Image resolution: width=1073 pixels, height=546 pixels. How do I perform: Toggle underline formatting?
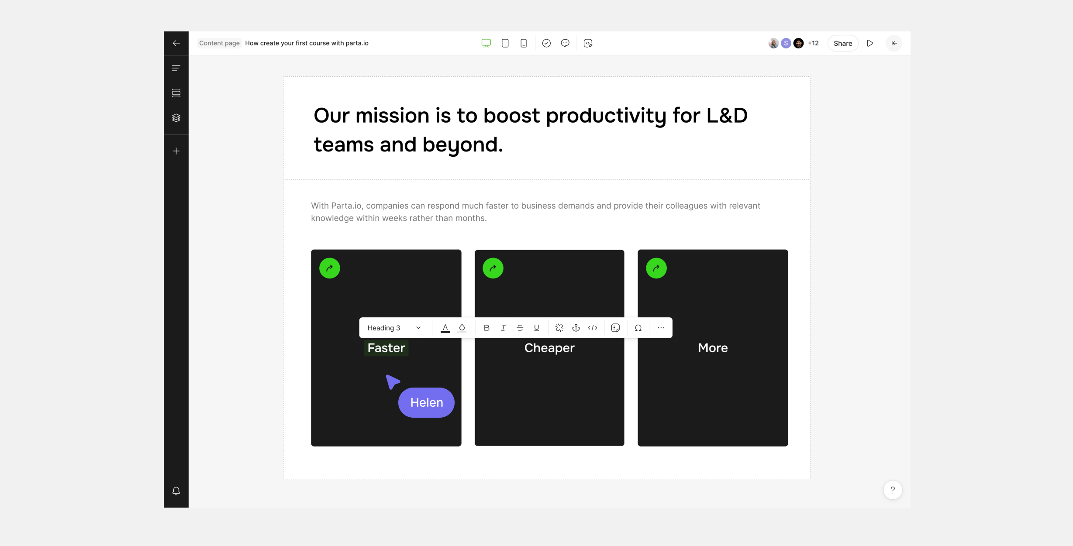pos(536,328)
